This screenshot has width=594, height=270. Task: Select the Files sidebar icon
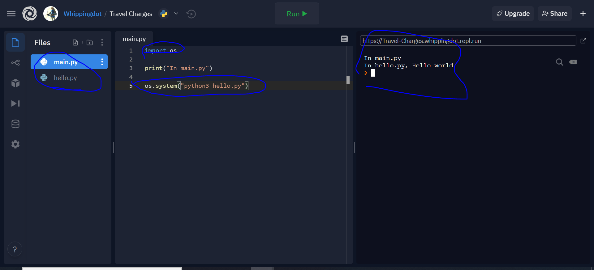click(x=15, y=42)
